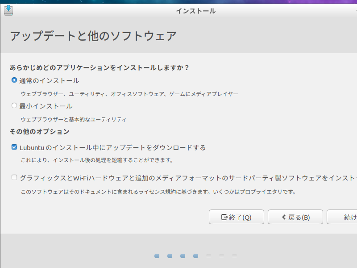Screen dimensions: 357x268
Task: Click the installer icon in title bar
Action: click(x=8, y=10)
